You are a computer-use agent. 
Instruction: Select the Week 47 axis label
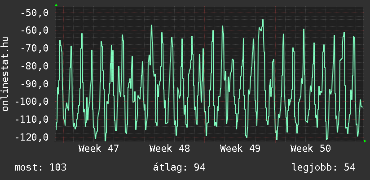(99, 149)
